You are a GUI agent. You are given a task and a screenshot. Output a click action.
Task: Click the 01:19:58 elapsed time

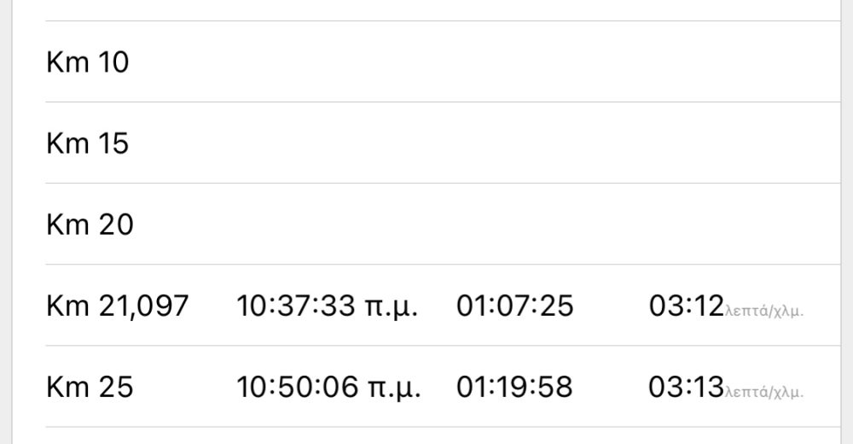pyautogui.click(x=514, y=387)
